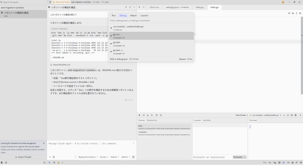Click the Evaluate button

click(239, 157)
